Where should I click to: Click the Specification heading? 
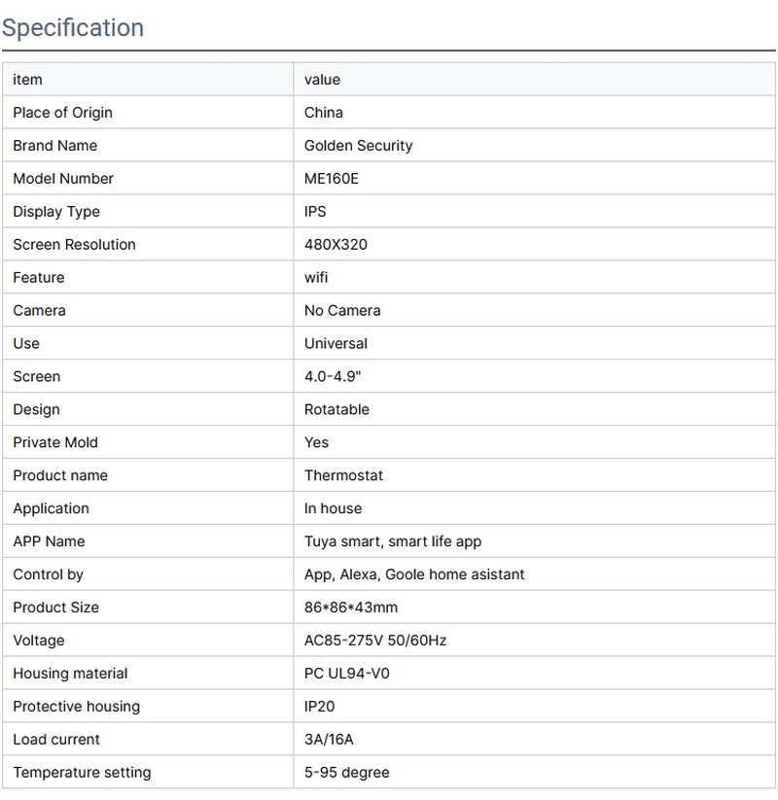tap(73, 27)
